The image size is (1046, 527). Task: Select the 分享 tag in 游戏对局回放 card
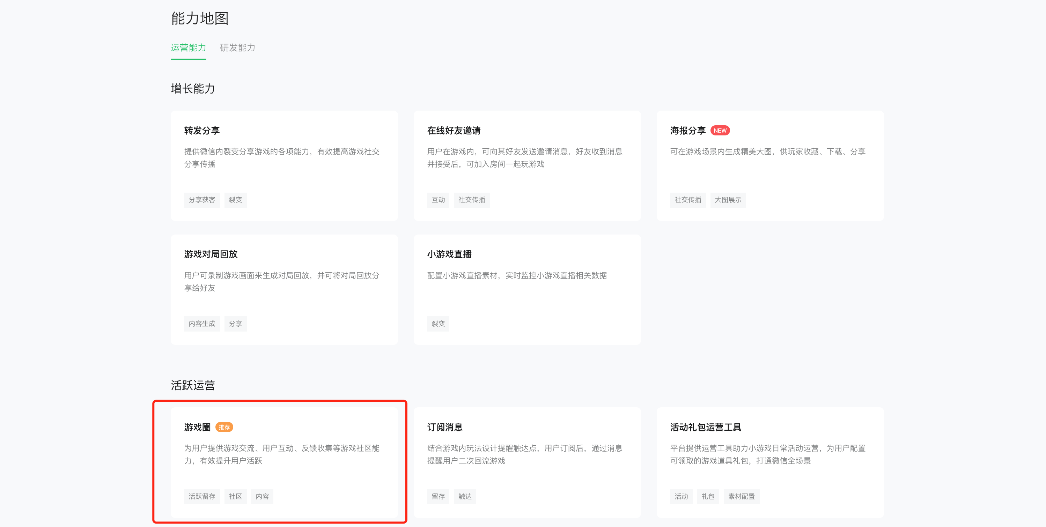236,324
